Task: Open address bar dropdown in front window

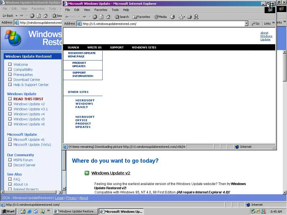Action: (x=246, y=24)
